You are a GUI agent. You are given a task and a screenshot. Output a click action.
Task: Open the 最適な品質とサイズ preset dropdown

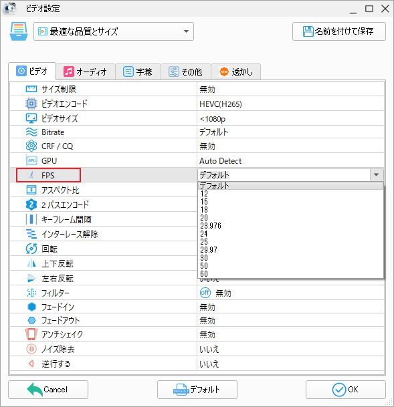click(x=114, y=31)
